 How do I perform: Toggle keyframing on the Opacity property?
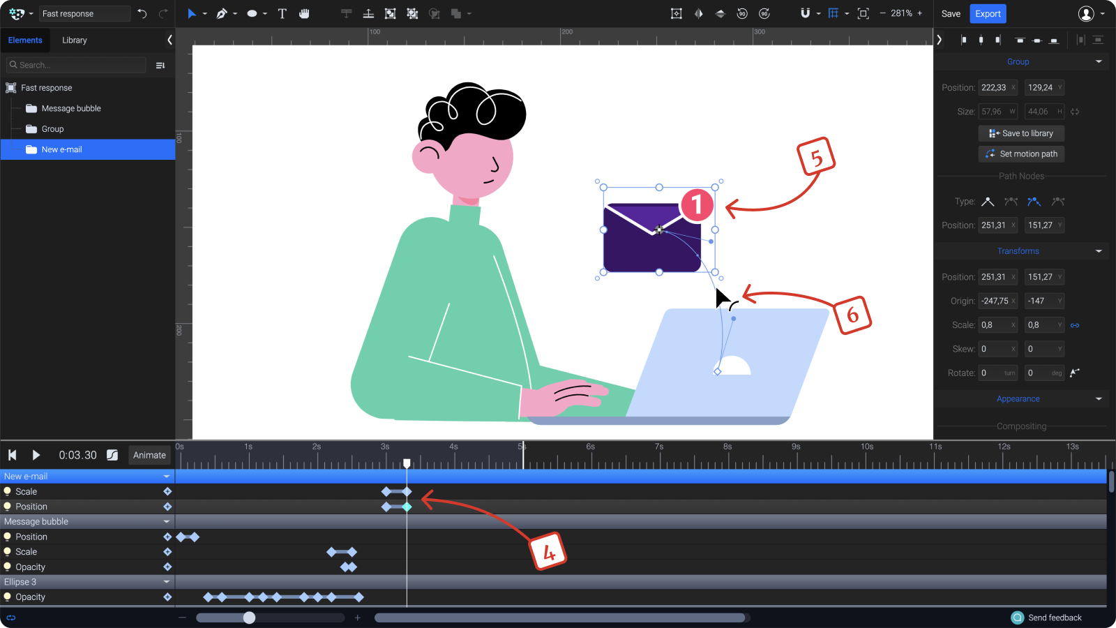[x=167, y=567]
